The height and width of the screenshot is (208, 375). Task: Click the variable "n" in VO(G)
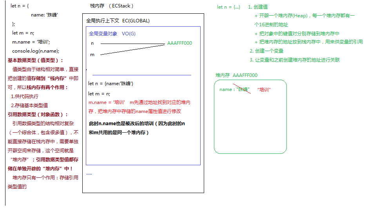[92, 44]
